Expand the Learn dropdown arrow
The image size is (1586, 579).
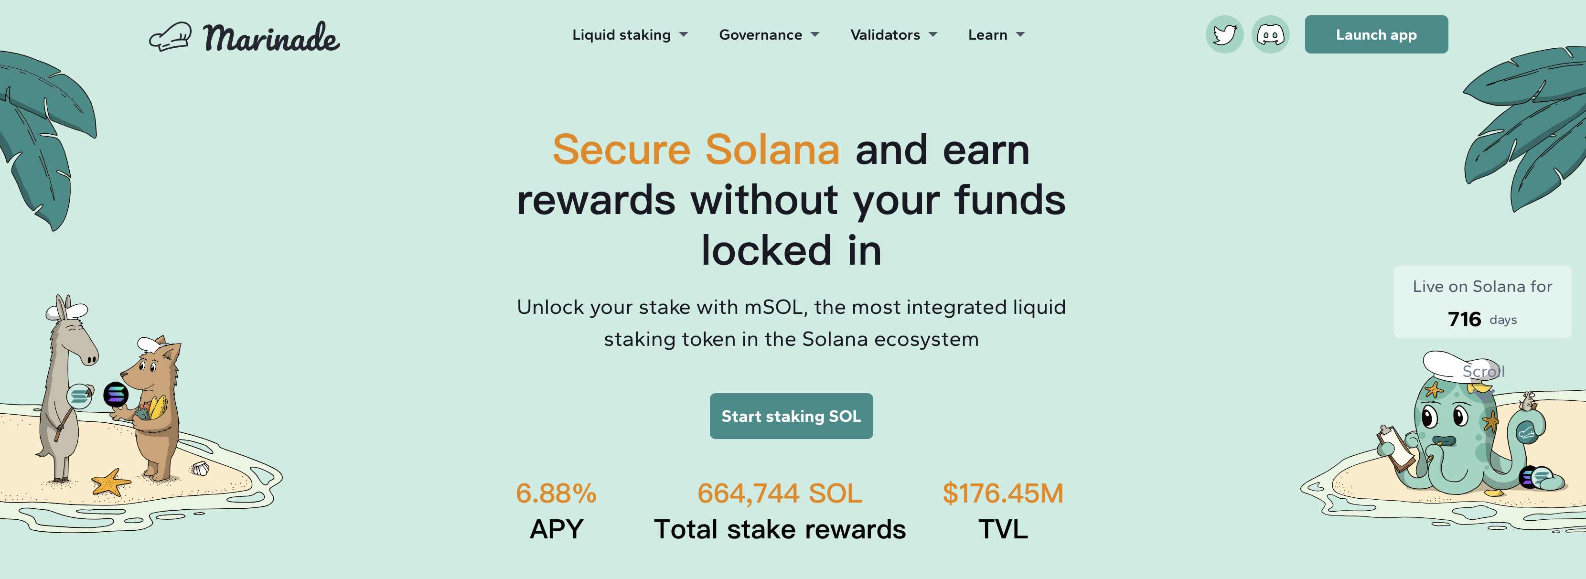(1020, 35)
